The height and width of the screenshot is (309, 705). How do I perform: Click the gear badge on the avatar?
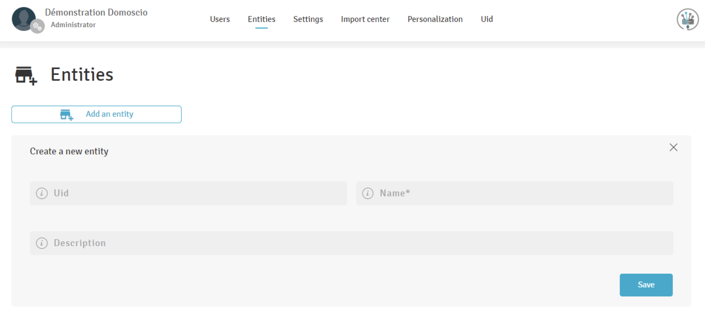click(37, 26)
